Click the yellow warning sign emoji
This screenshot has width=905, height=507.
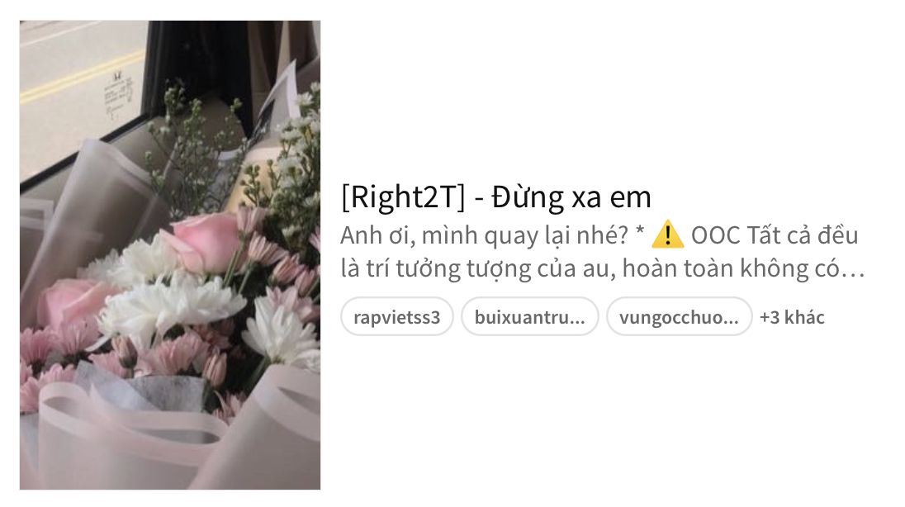[x=668, y=235]
